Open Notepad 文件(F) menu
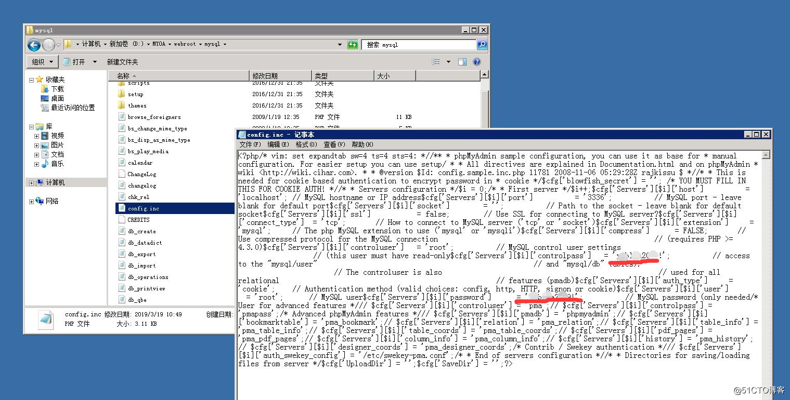The image size is (790, 400). click(x=250, y=144)
